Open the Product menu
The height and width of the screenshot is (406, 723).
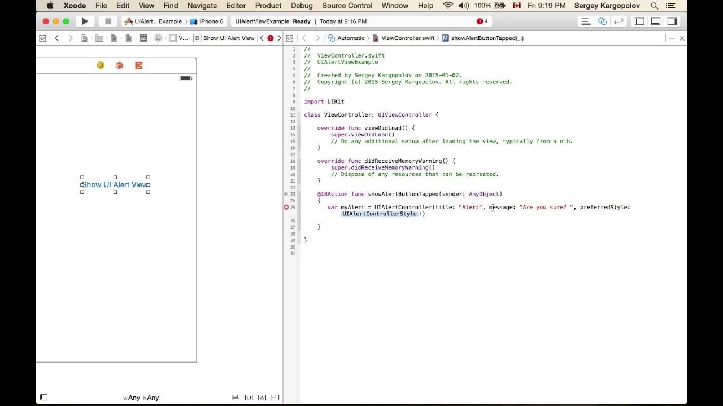[268, 6]
